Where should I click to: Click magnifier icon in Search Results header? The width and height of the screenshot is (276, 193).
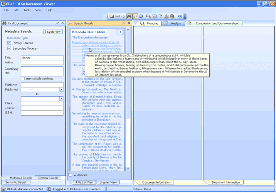point(70,23)
